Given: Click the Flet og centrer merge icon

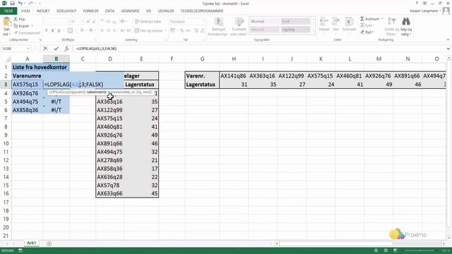Looking at the screenshot, I should click(x=137, y=30).
